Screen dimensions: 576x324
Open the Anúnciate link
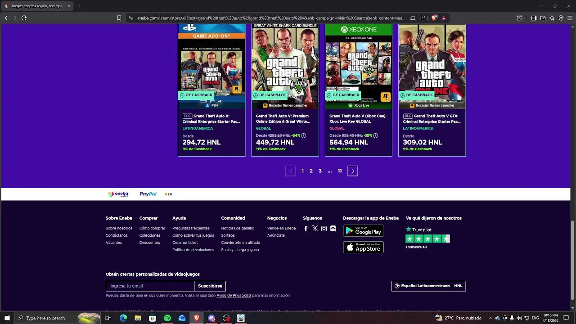coord(276,235)
